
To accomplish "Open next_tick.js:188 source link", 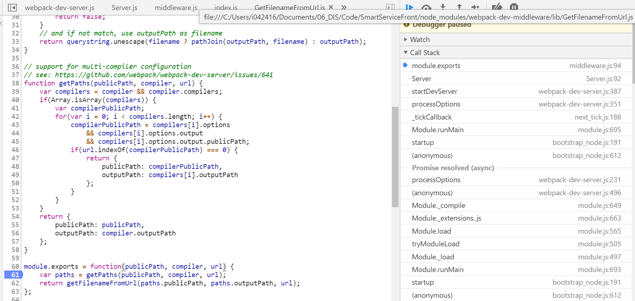I will [598, 117].
